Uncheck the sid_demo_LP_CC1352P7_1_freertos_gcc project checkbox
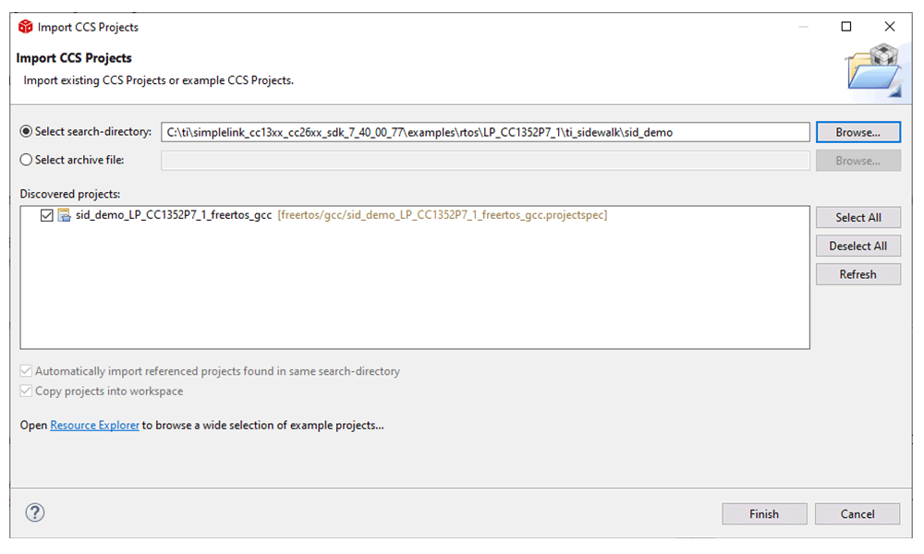Image resolution: width=924 pixels, height=554 pixels. point(46,215)
